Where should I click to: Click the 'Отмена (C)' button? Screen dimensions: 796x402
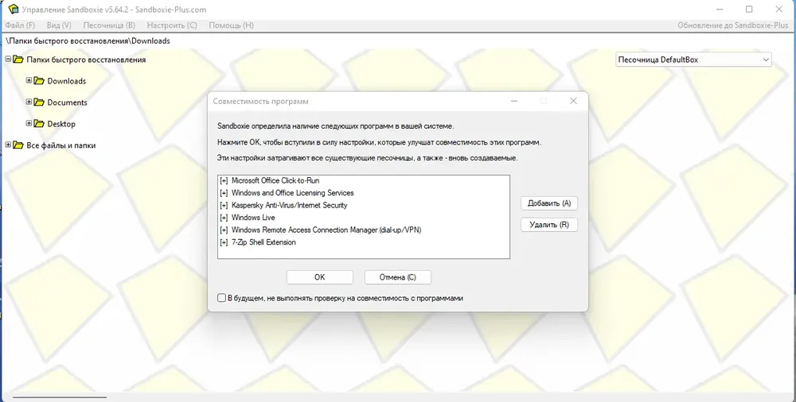coord(398,277)
